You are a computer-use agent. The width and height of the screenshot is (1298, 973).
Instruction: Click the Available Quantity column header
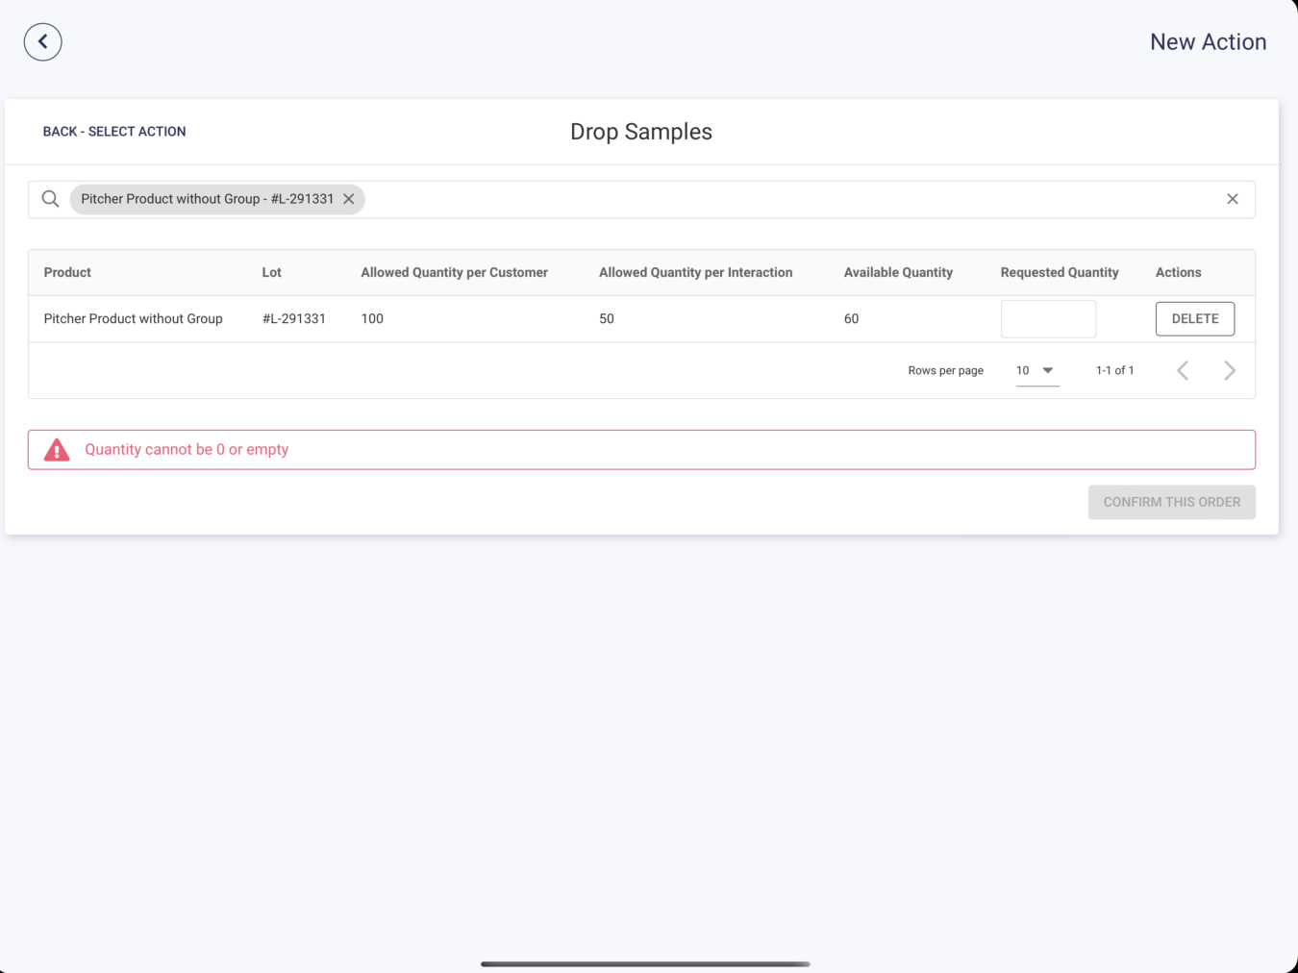[898, 273]
